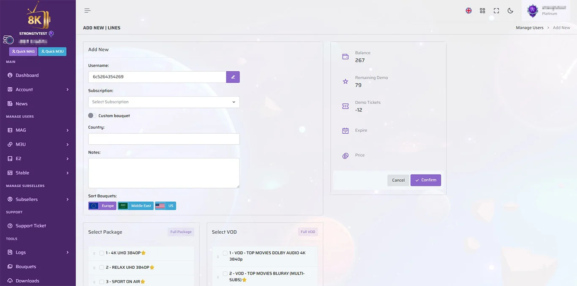Image resolution: width=577 pixels, height=286 pixels.
Task: Sort bouquets by Middle East
Action: pos(136,206)
